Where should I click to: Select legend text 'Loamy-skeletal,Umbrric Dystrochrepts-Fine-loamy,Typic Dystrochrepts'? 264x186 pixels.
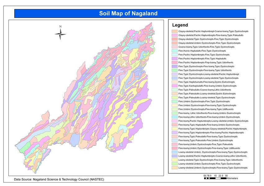[x=213, y=168]
